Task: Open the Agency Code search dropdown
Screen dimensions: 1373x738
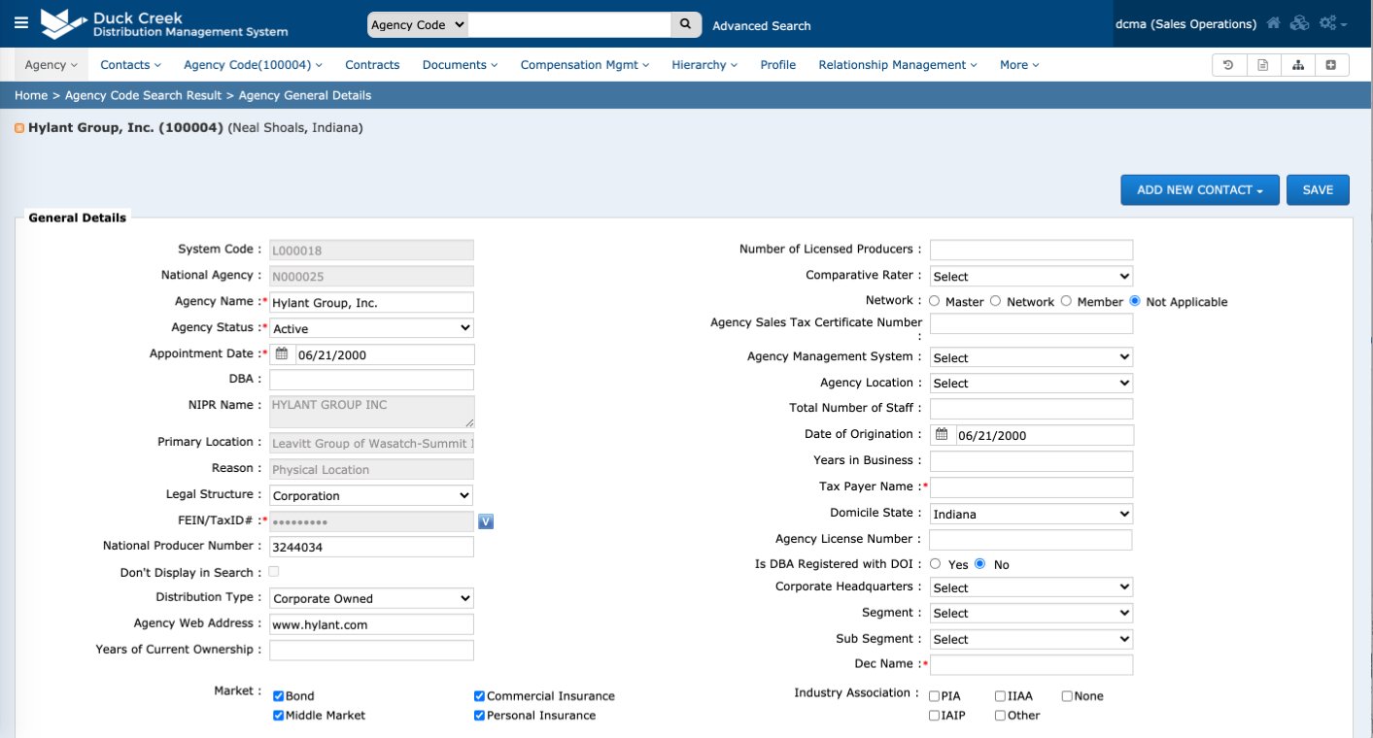Action: click(418, 24)
